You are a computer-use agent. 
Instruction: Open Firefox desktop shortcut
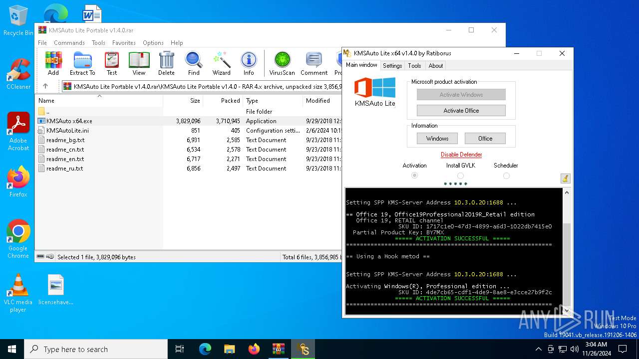(x=18, y=181)
